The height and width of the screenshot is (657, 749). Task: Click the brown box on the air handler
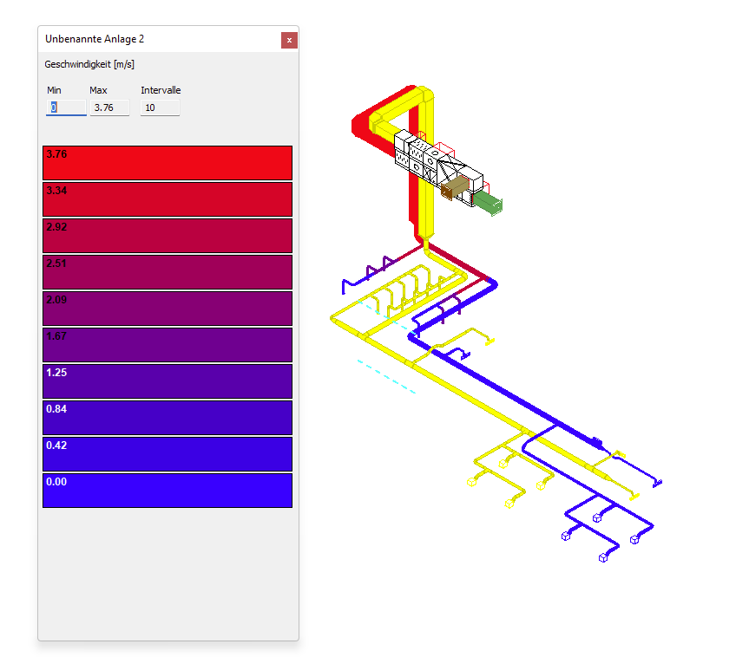pyautogui.click(x=454, y=188)
